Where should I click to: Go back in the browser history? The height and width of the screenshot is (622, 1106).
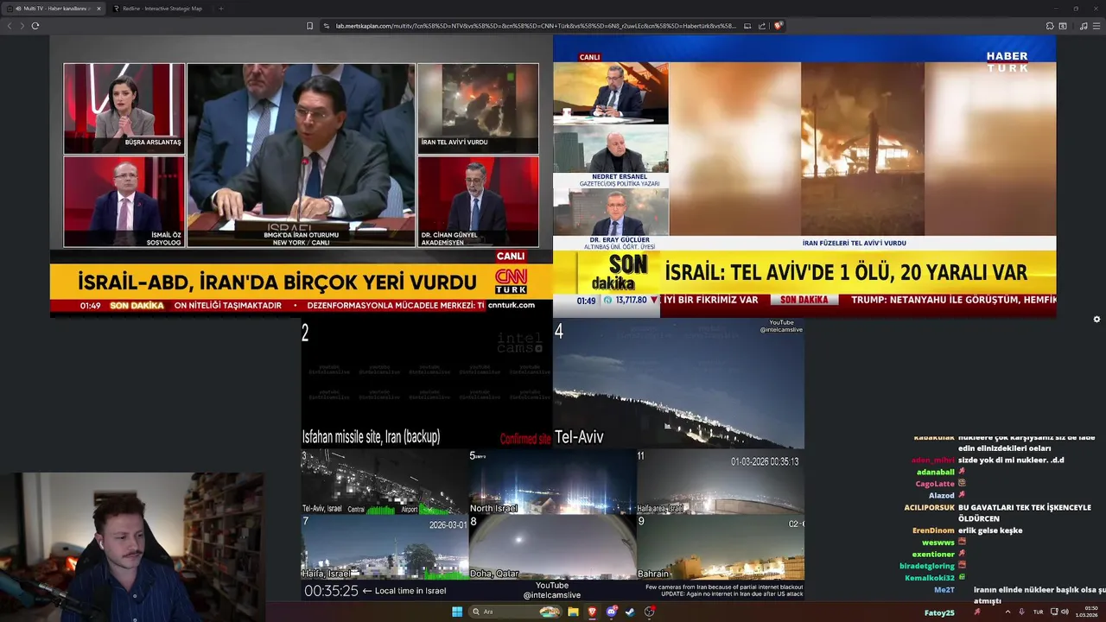tap(10, 26)
